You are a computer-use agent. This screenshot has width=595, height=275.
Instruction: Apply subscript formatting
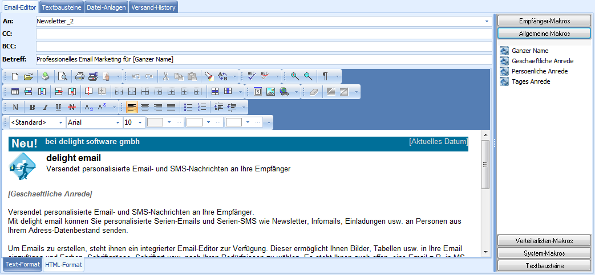point(89,107)
